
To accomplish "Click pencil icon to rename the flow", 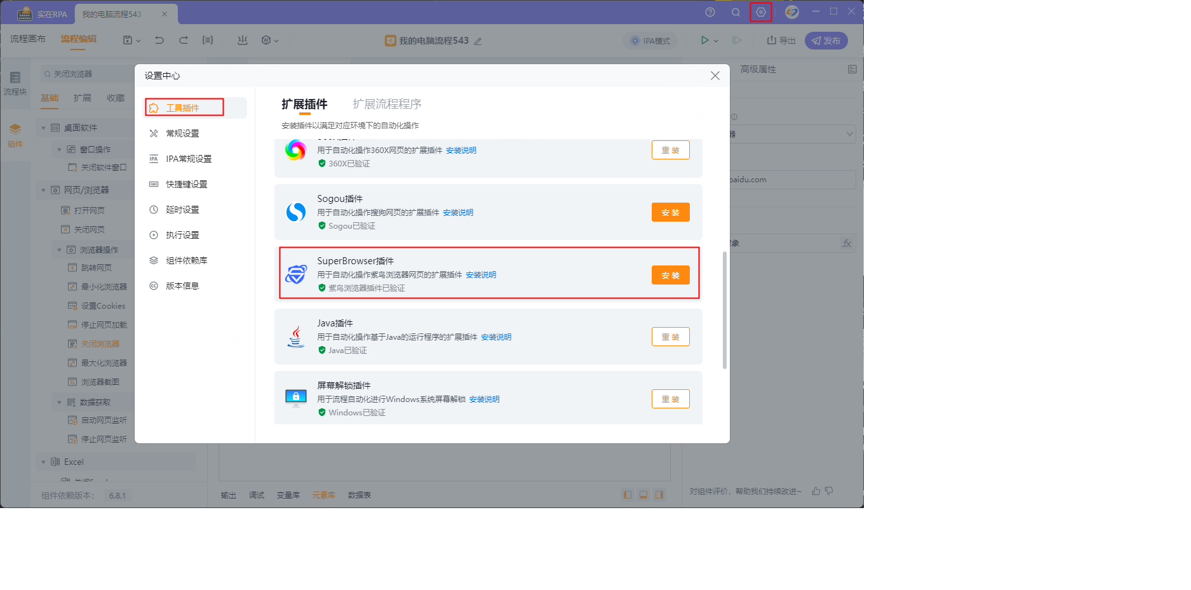I will point(478,41).
